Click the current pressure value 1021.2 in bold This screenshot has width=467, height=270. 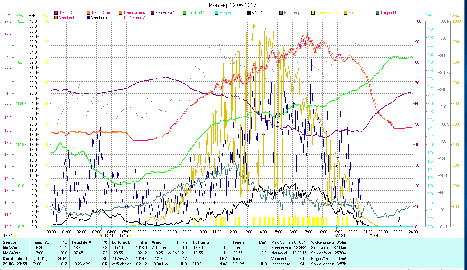coord(141,264)
